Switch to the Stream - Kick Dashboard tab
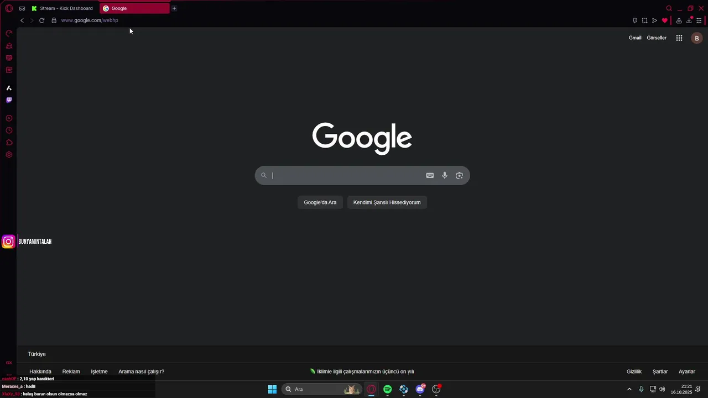The height and width of the screenshot is (398, 708). 63,8
